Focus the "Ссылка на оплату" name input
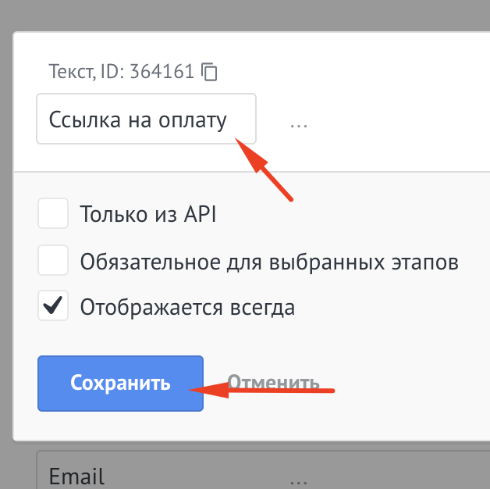Screen dimensions: 490x489 coord(146,119)
